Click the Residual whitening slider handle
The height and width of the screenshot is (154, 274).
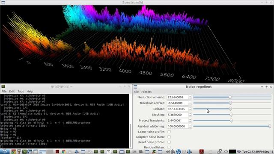(x=270, y=126)
